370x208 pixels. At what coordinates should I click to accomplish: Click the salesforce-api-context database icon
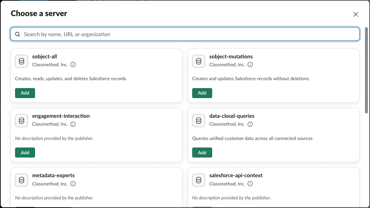pos(199,180)
